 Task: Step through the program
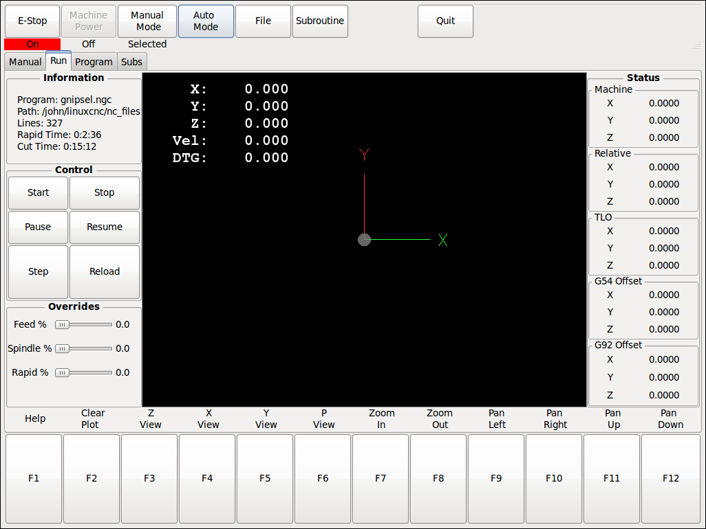[39, 271]
